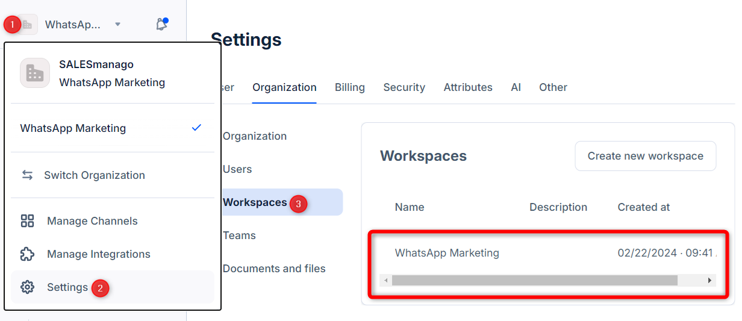Click the SALESmanago organization building icon

pos(35,73)
